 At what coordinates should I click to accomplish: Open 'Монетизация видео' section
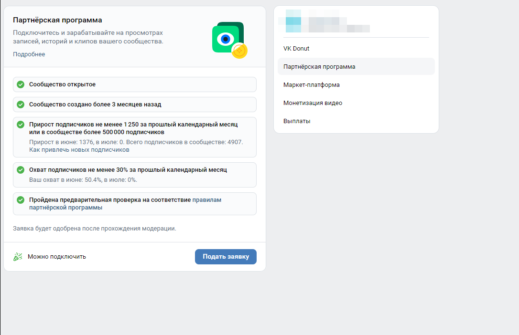[x=313, y=103]
